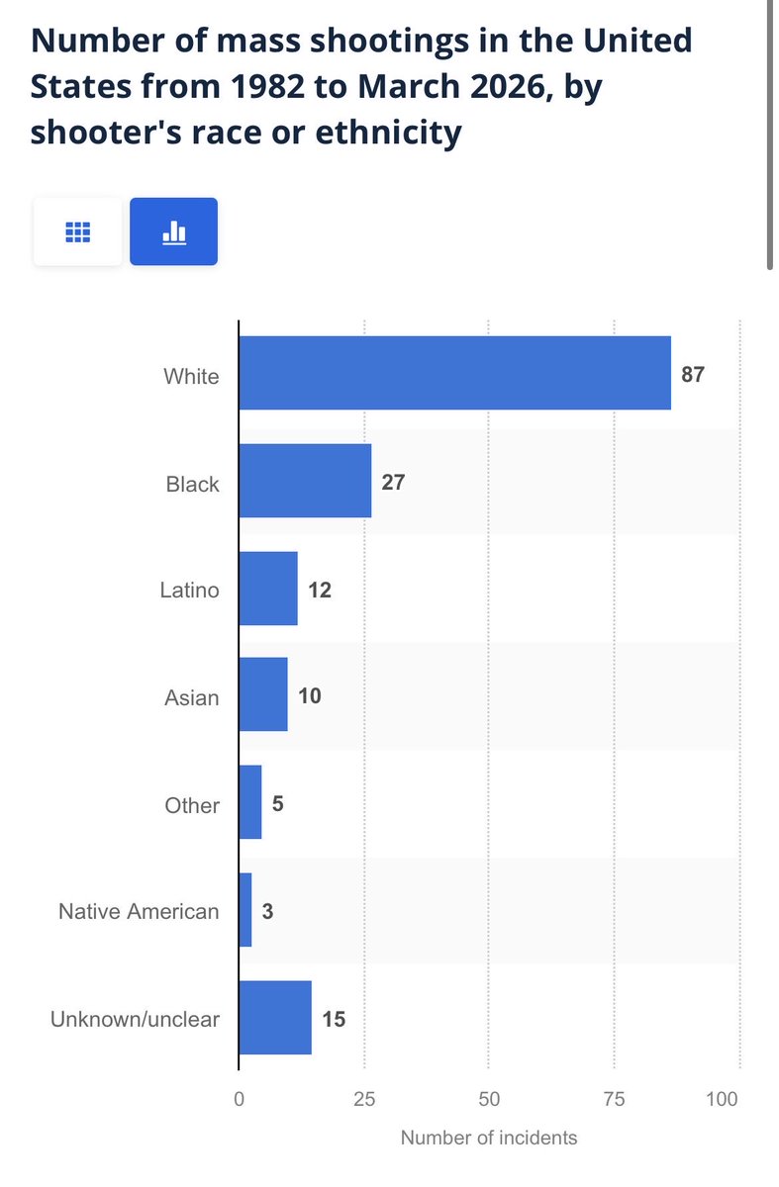Click the chart title heading

coord(361,87)
